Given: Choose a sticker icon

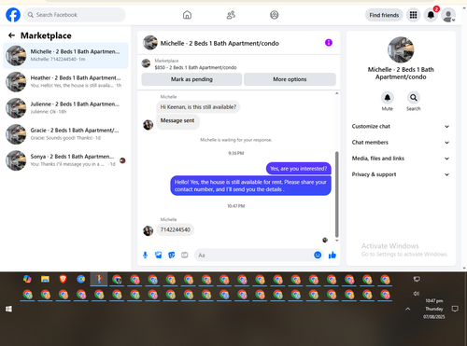Looking at the screenshot, I should tap(172, 256).
